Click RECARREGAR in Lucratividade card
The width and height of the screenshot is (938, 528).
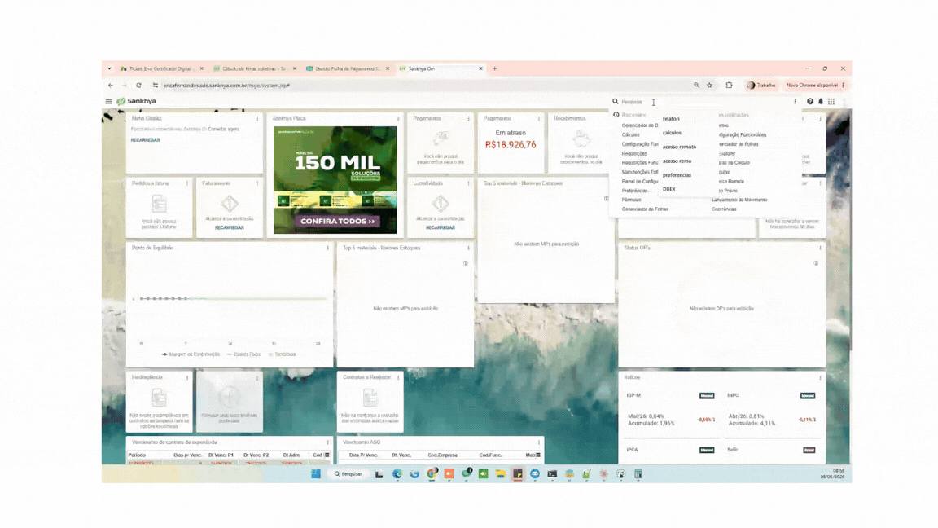(x=441, y=227)
